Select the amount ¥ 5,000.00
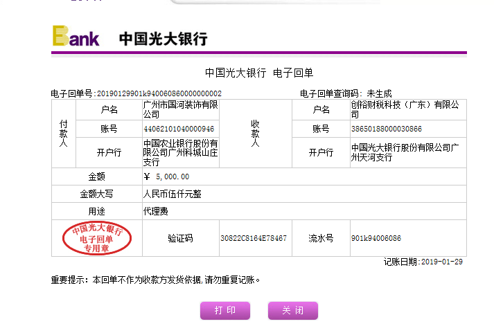Screen dimensions: 494x326 coord(166,176)
